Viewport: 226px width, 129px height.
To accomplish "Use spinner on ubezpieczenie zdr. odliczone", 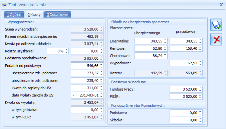I will [101, 81].
